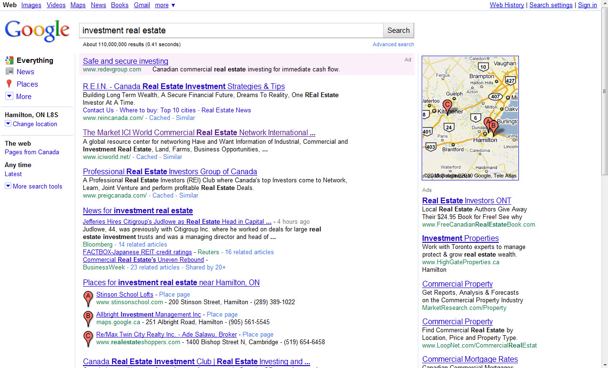Open the Advanced search link
608x368 pixels.
coord(393,44)
